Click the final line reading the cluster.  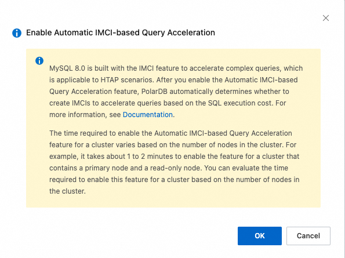tap(67, 191)
